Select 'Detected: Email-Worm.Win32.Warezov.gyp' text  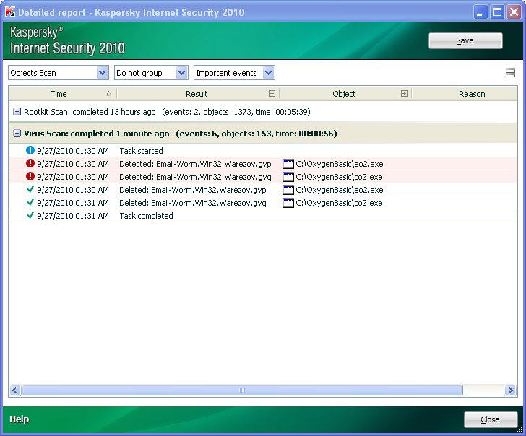pyautogui.click(x=195, y=164)
